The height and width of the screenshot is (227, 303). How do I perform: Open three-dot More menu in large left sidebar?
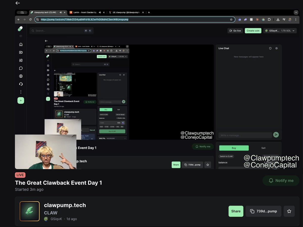point(21,92)
